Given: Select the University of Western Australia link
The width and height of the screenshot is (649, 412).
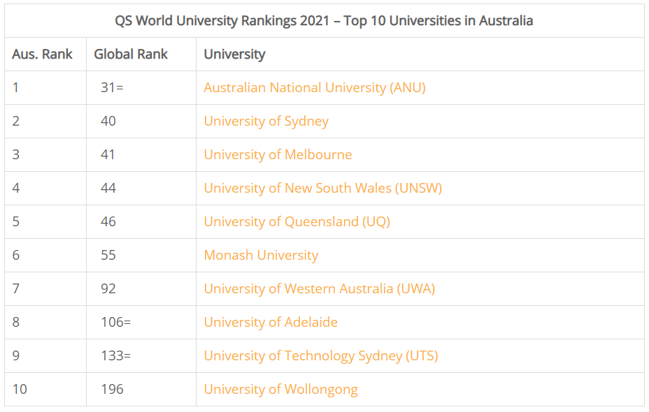Looking at the screenshot, I should (319, 289).
